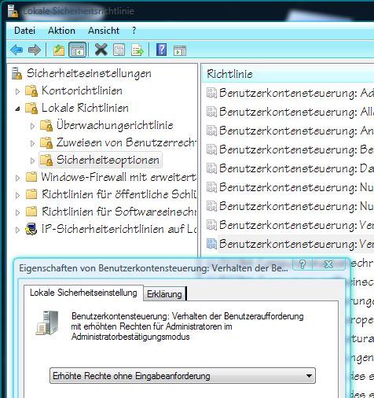Select Sicherheitsoptionen in the tree

[108, 160]
